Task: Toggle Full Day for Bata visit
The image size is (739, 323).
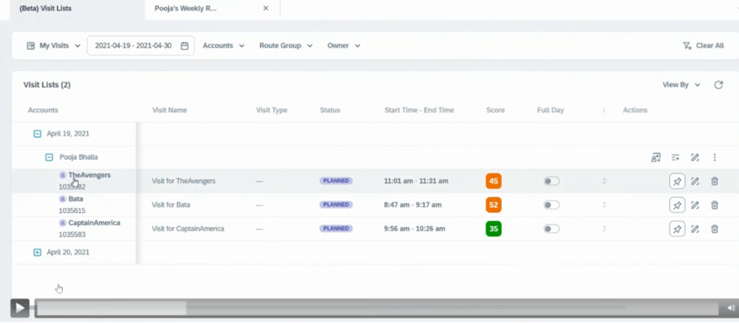Action: point(551,205)
